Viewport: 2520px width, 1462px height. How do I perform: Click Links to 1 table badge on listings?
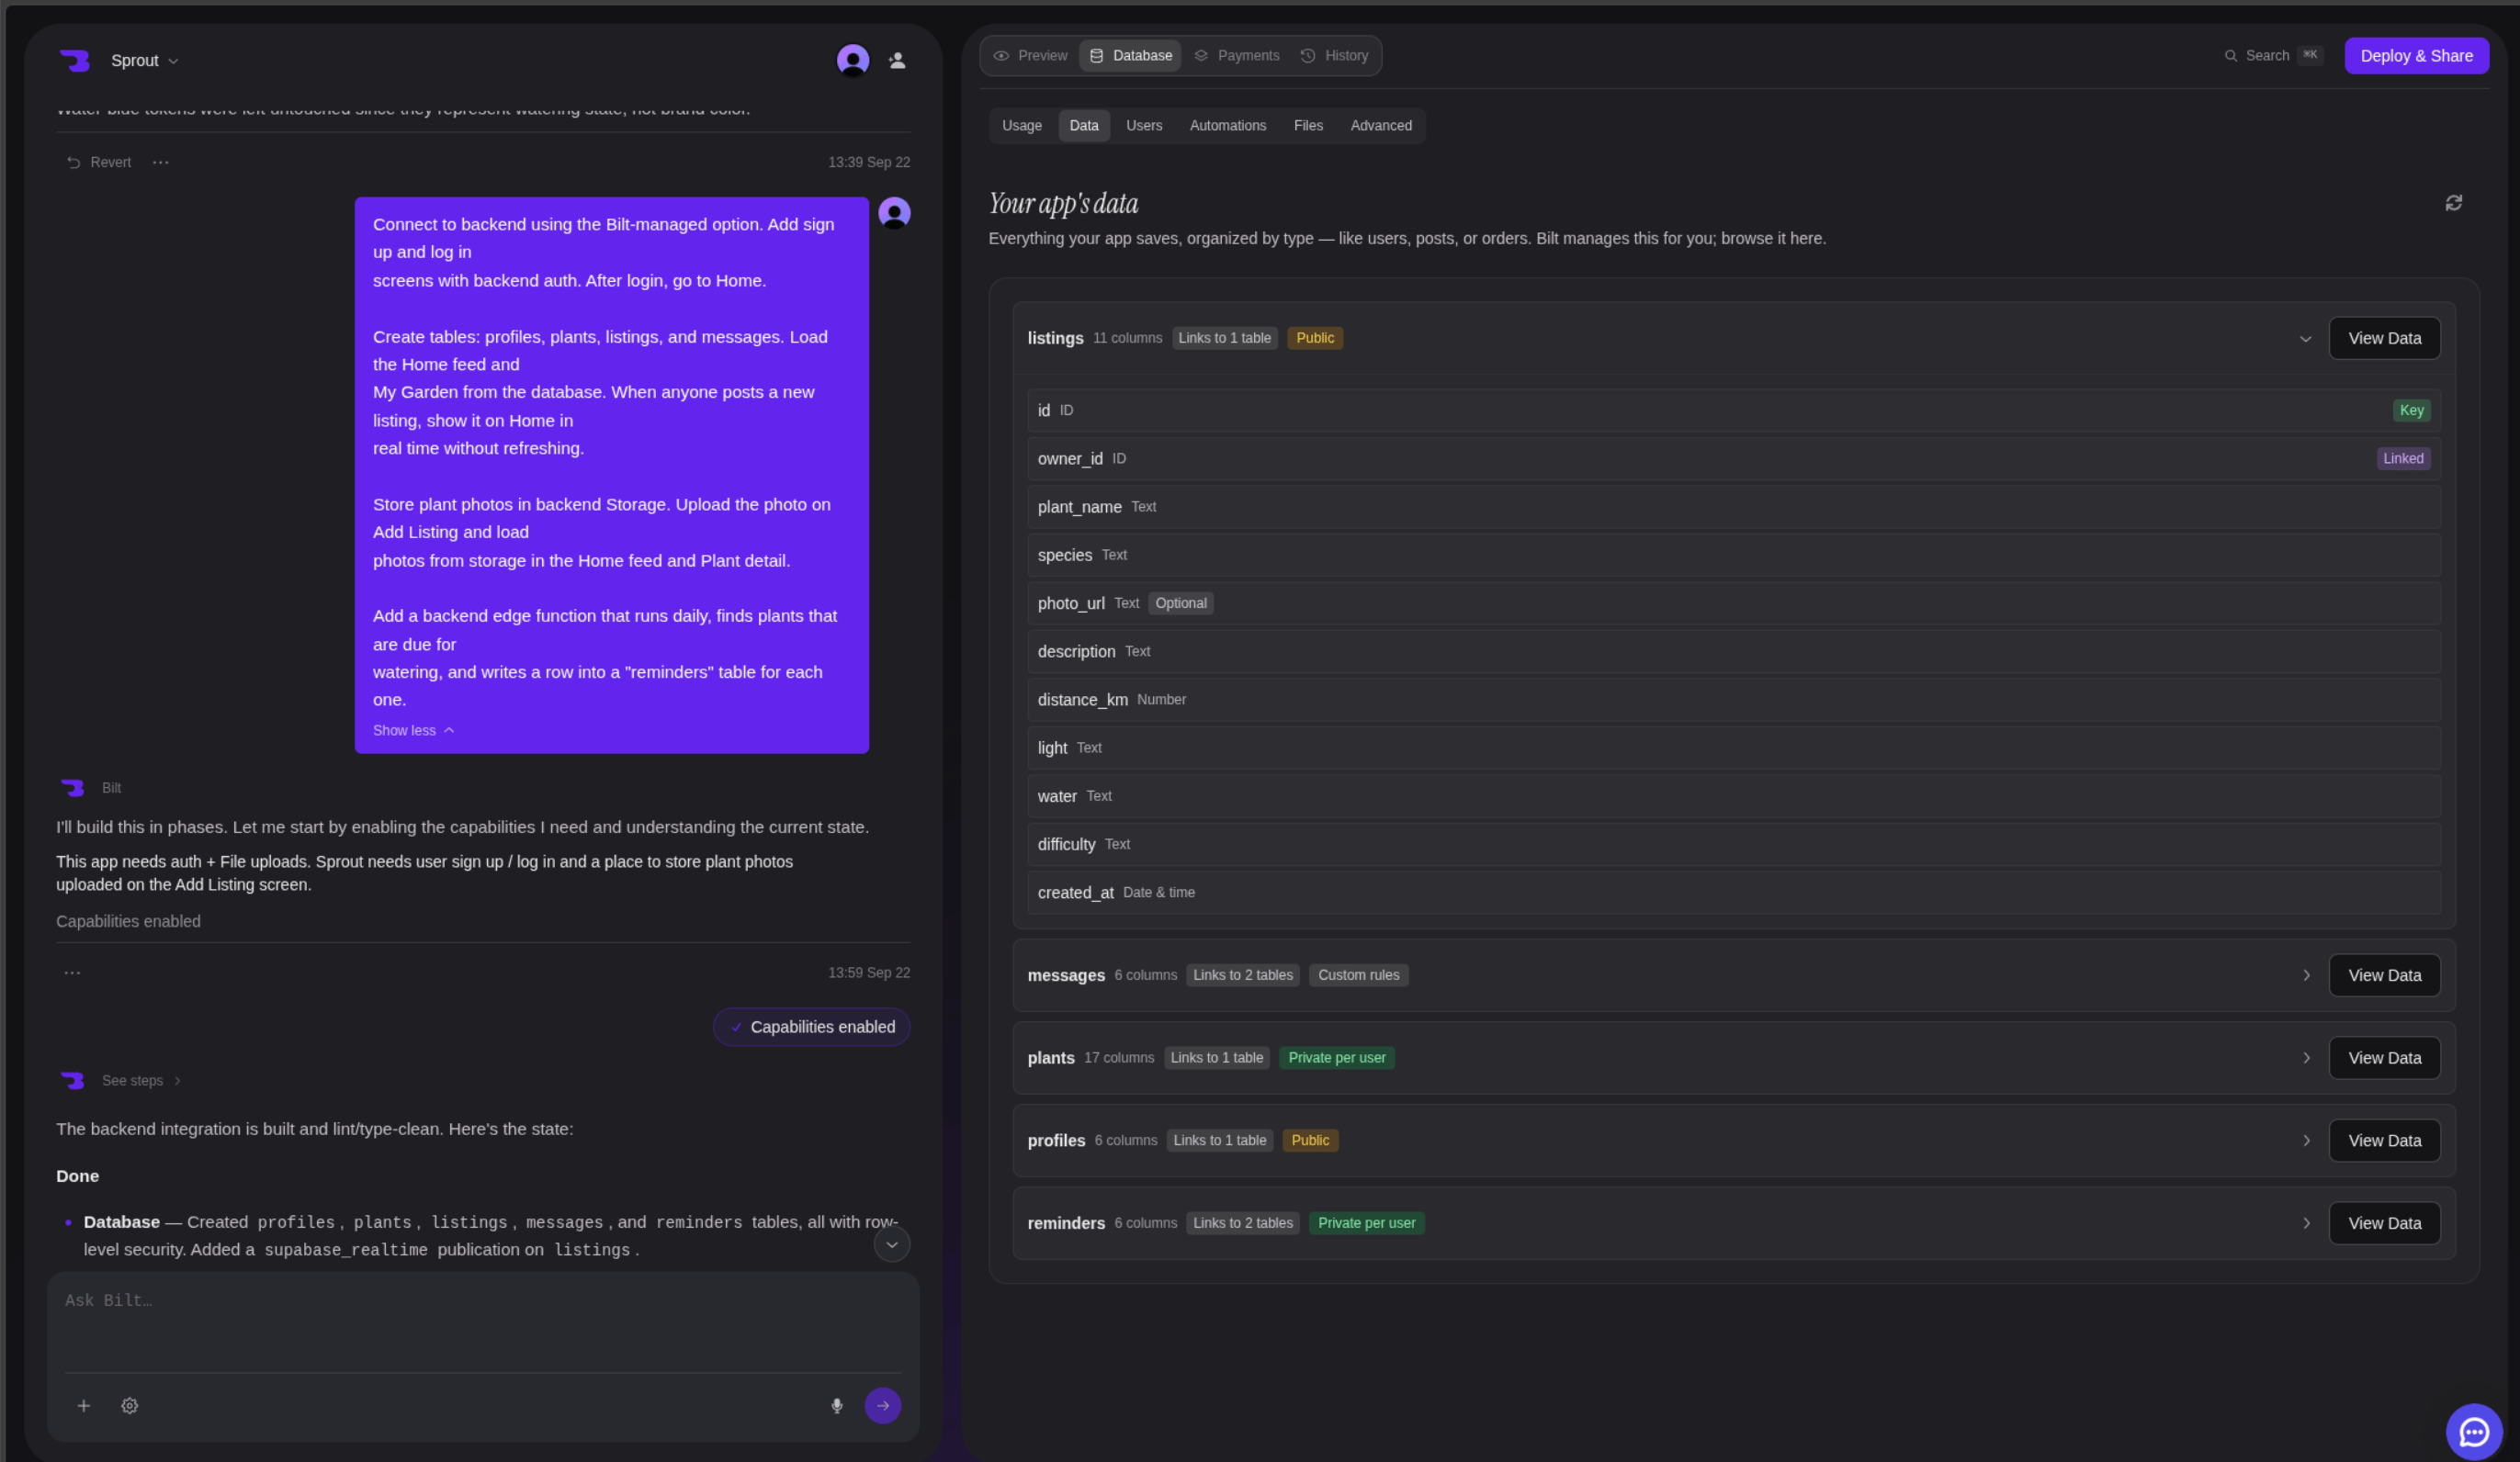pos(1224,339)
